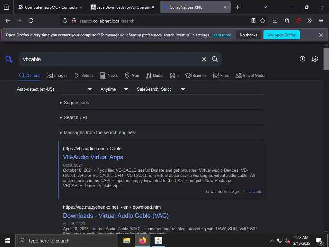Select the It search category

pos(174,75)
